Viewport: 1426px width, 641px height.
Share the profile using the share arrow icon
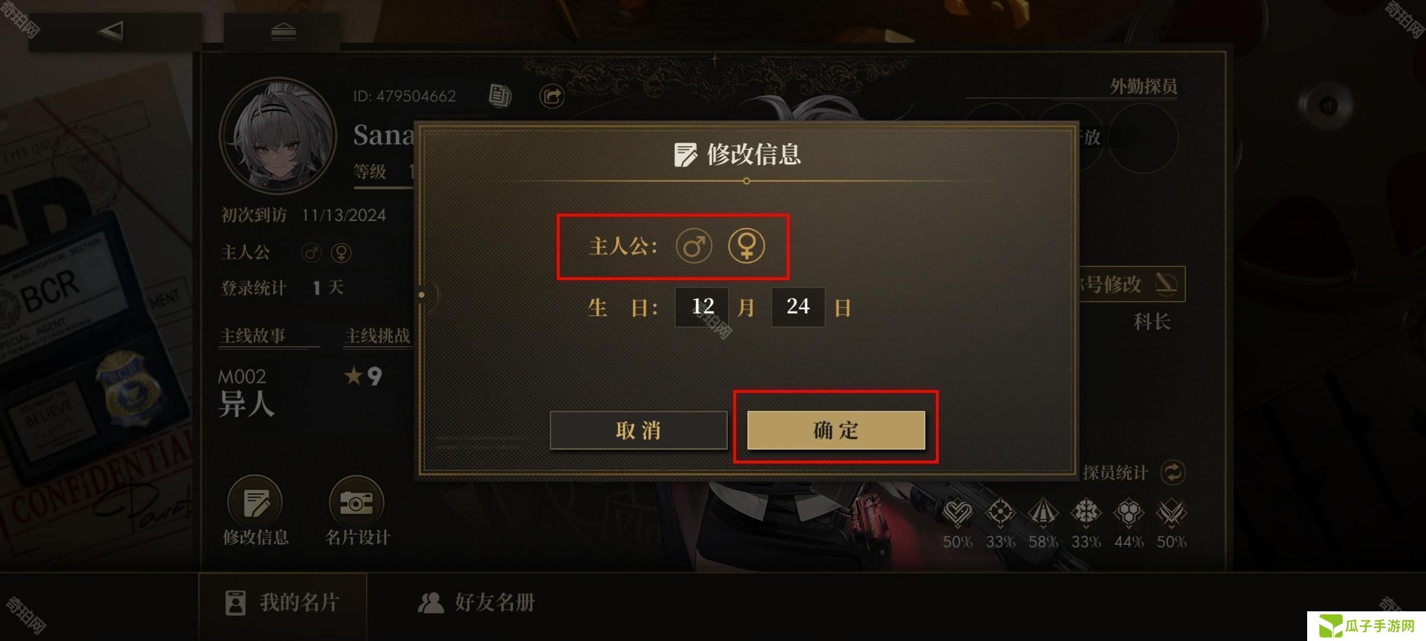[x=552, y=96]
